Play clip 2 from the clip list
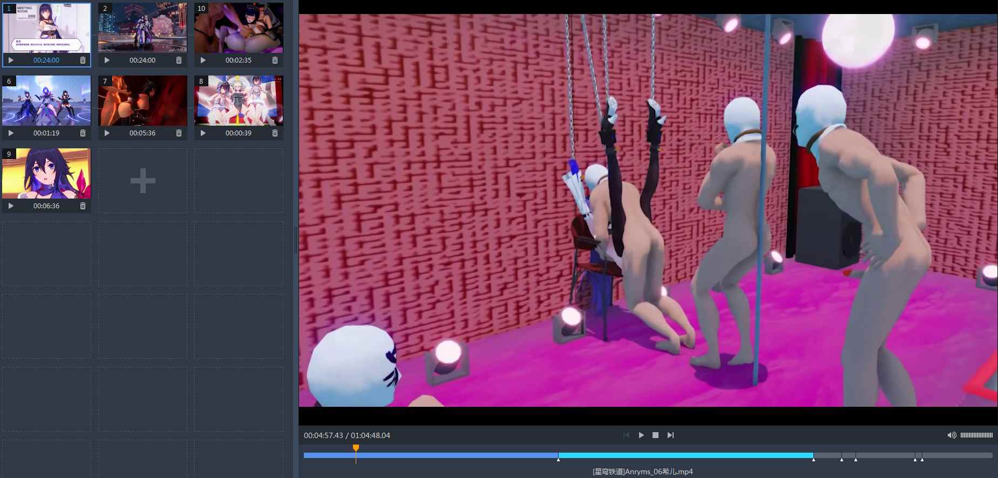The height and width of the screenshot is (478, 998). tap(107, 60)
